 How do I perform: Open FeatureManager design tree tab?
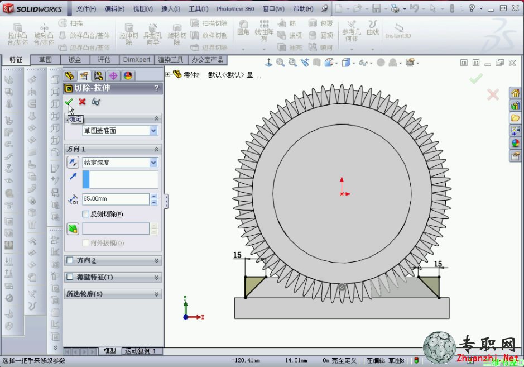70,75
